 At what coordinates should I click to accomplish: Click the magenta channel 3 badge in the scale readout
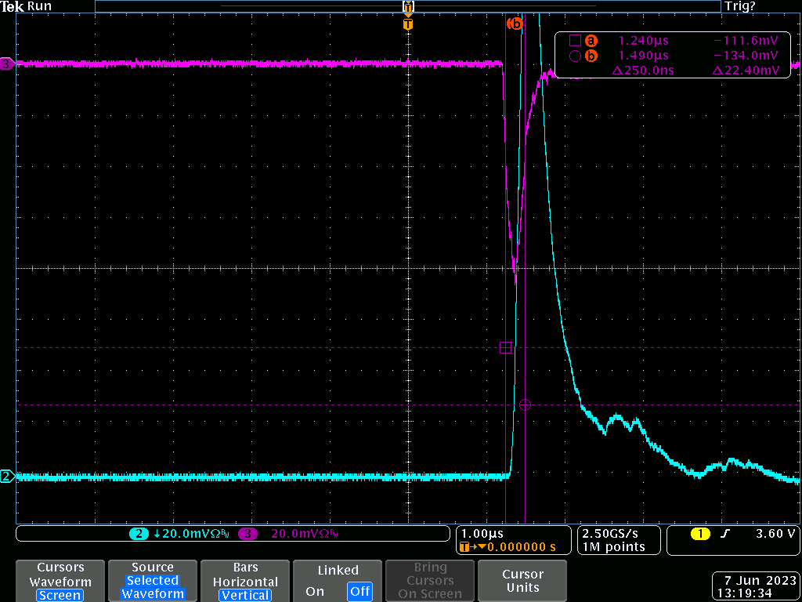248,534
